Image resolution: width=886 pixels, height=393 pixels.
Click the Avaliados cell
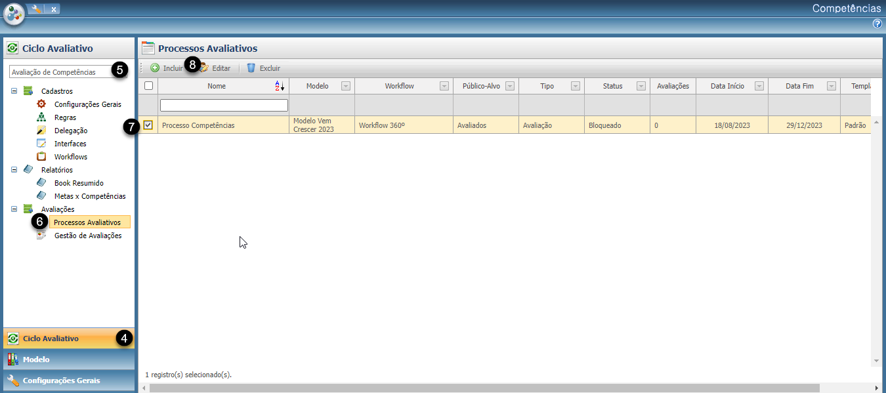coord(486,125)
